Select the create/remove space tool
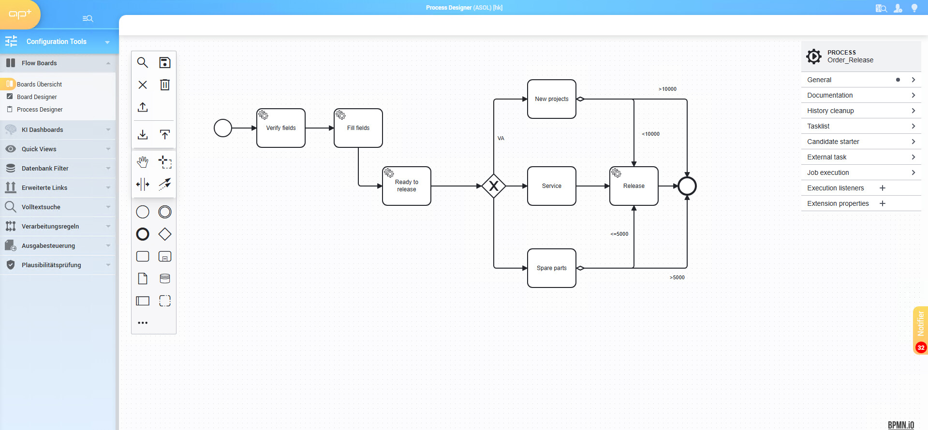Image resolution: width=928 pixels, height=430 pixels. tap(143, 184)
